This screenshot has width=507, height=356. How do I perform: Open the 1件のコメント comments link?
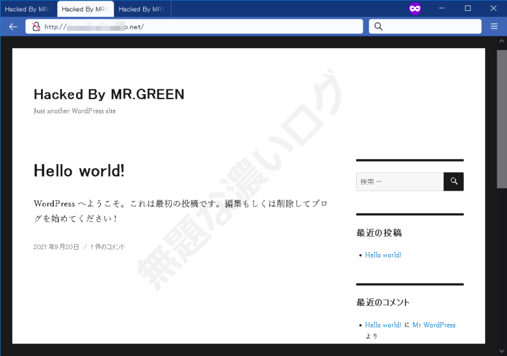pyautogui.click(x=107, y=247)
